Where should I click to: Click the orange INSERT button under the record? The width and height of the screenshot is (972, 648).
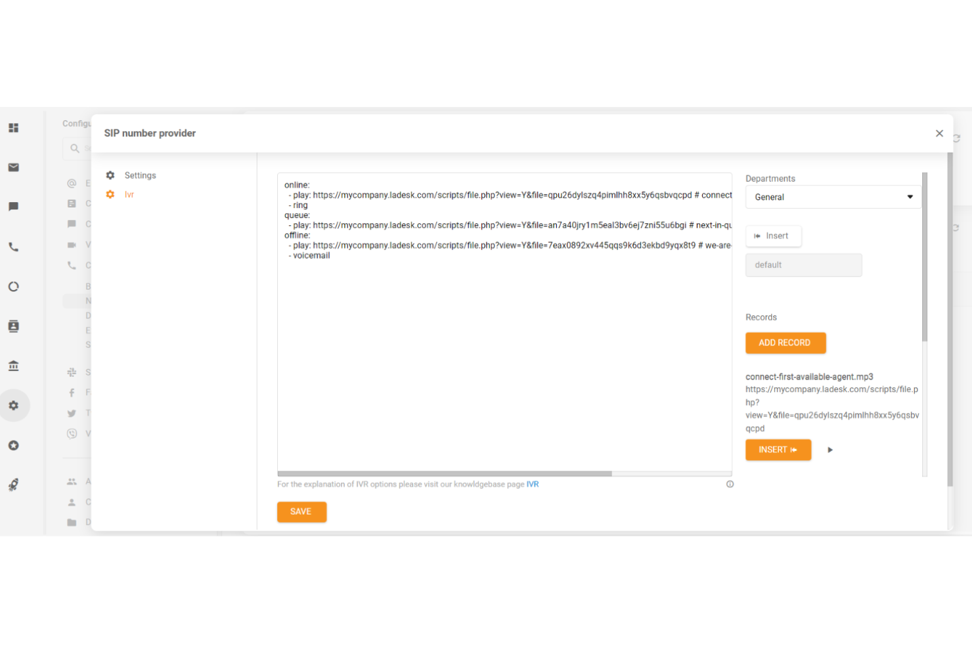pos(778,450)
